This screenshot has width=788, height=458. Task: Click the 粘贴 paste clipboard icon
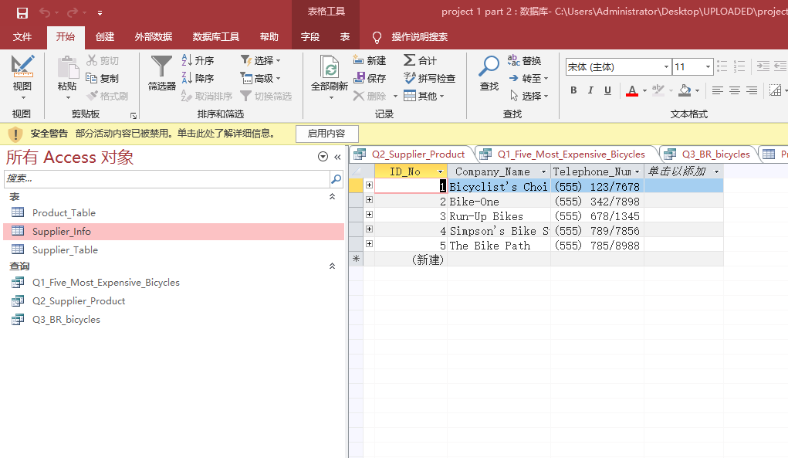(67, 67)
